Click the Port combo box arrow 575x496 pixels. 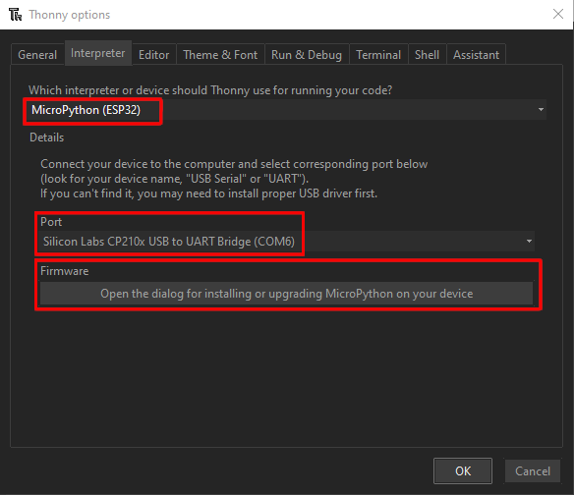coord(529,241)
